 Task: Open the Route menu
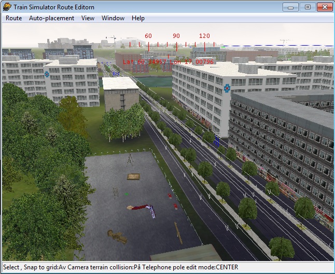click(x=13, y=18)
